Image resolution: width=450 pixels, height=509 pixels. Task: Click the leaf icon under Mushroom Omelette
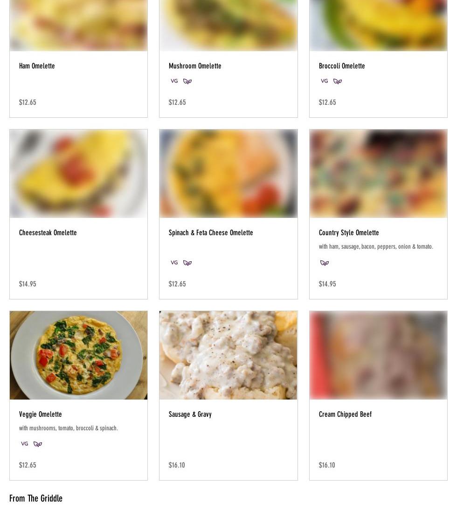(x=187, y=81)
